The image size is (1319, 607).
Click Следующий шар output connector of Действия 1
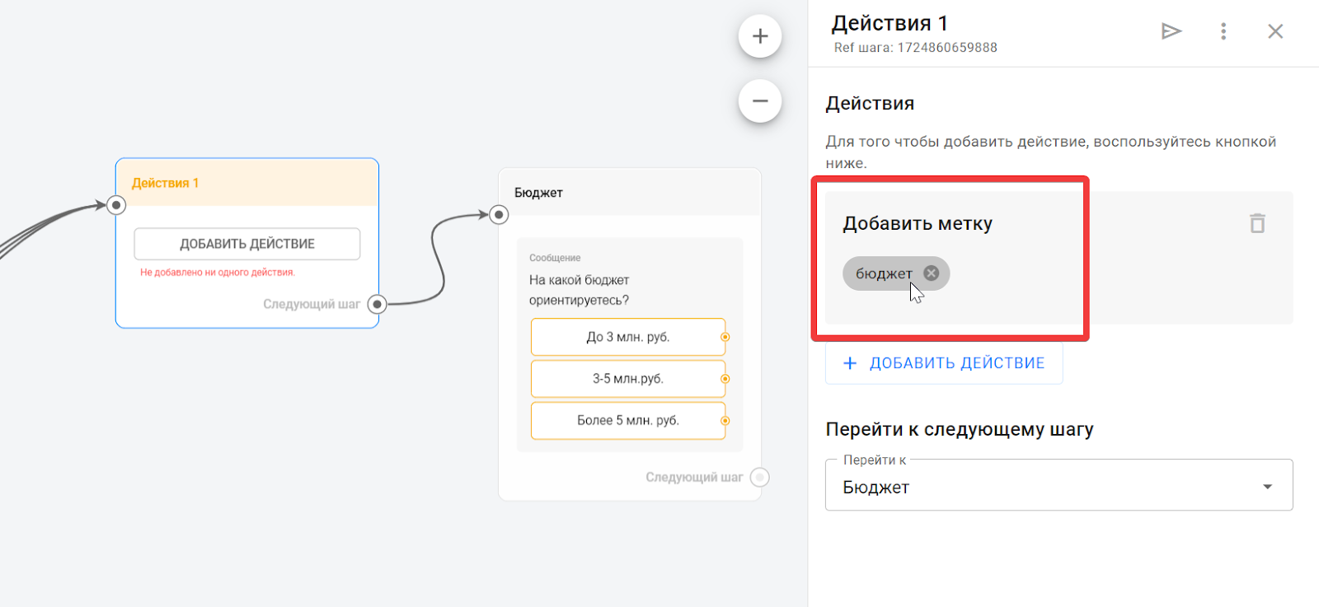click(x=377, y=305)
